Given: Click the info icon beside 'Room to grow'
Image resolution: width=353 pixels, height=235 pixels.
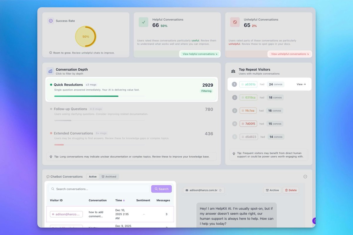Looking at the screenshot, I should (51, 53).
